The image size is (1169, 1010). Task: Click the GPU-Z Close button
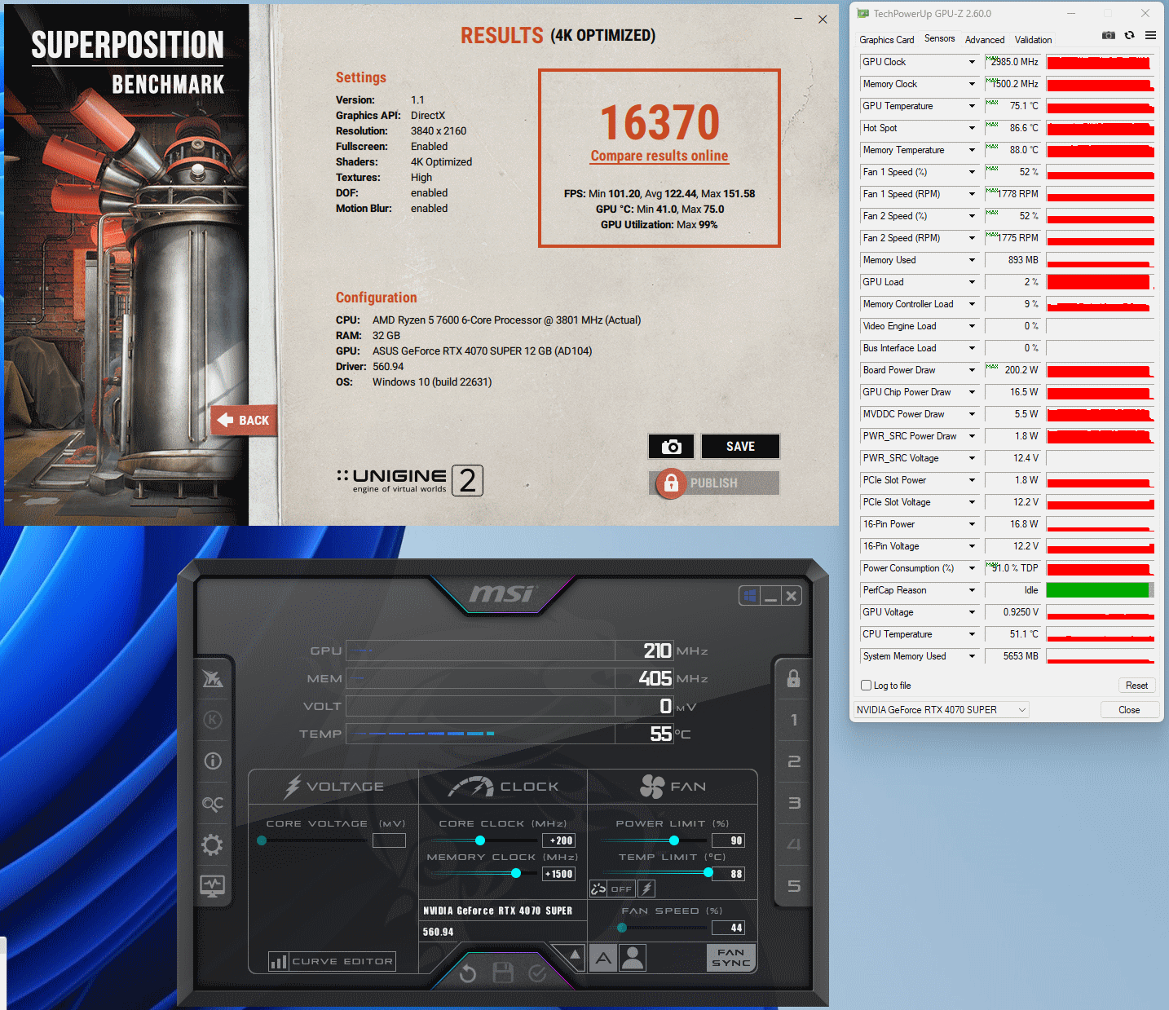point(1129,710)
